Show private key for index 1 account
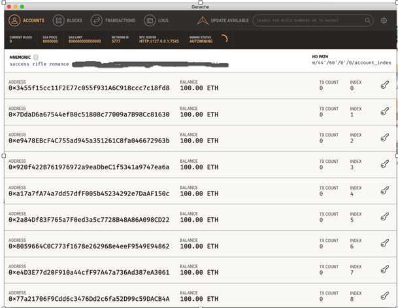The height and width of the screenshot is (308, 398). (x=385, y=111)
